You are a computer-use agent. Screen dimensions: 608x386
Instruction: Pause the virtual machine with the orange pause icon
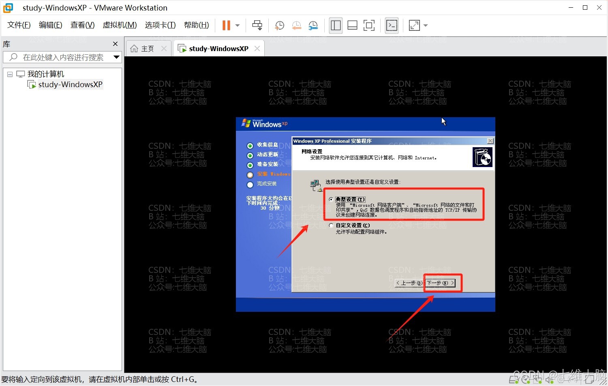coord(226,25)
